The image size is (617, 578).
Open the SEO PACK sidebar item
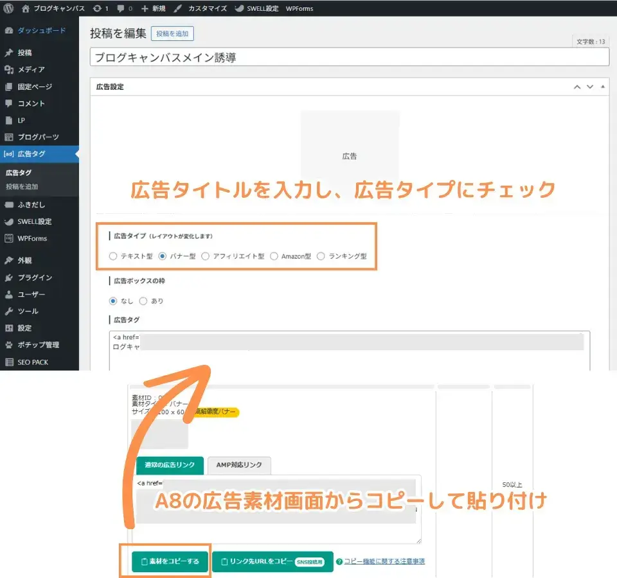pos(30,362)
